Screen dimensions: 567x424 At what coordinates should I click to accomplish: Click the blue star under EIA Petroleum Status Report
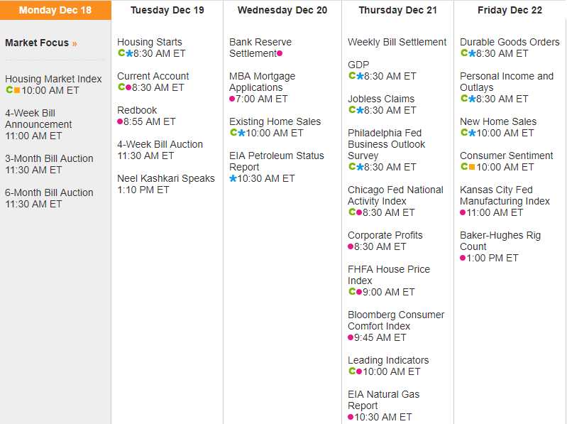(233, 178)
